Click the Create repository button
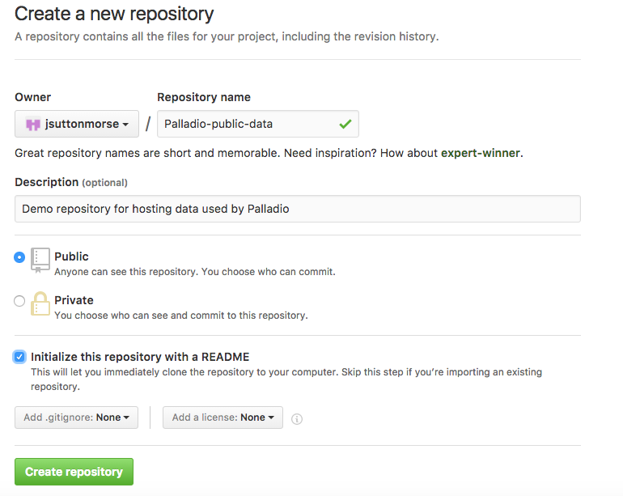Viewport: 623px width, 496px height. (74, 472)
